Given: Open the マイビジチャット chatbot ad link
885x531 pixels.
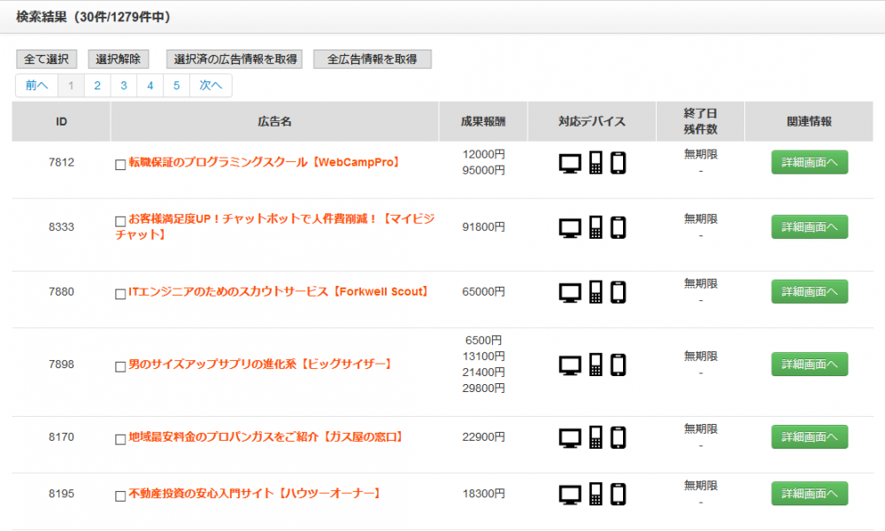Looking at the screenshot, I should click(x=275, y=227).
